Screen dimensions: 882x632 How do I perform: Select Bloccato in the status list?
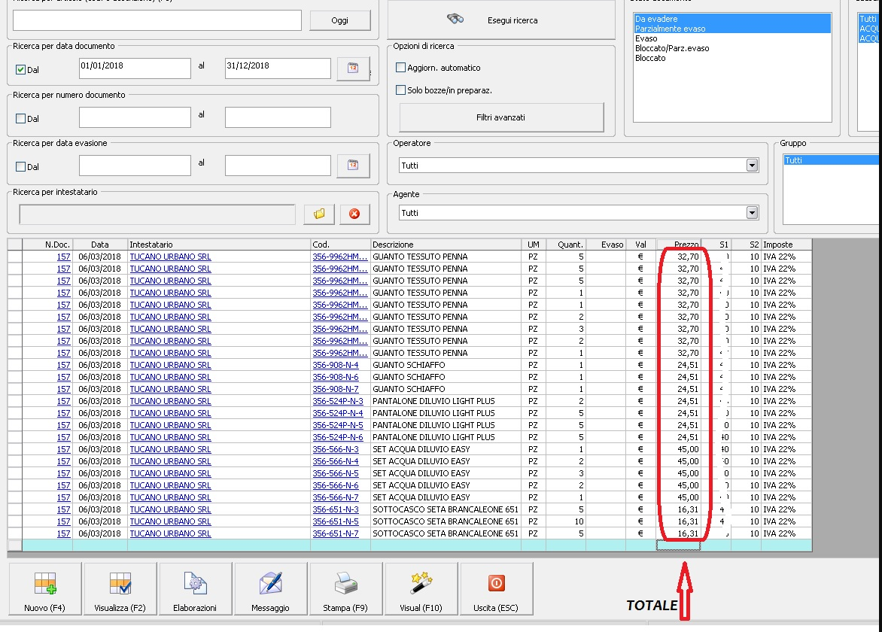tap(731, 58)
